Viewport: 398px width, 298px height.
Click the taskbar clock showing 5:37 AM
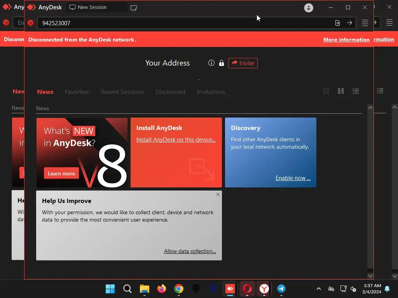click(x=372, y=289)
